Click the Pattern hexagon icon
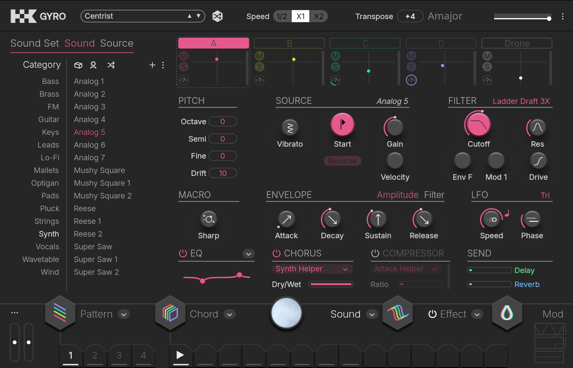 (x=60, y=314)
